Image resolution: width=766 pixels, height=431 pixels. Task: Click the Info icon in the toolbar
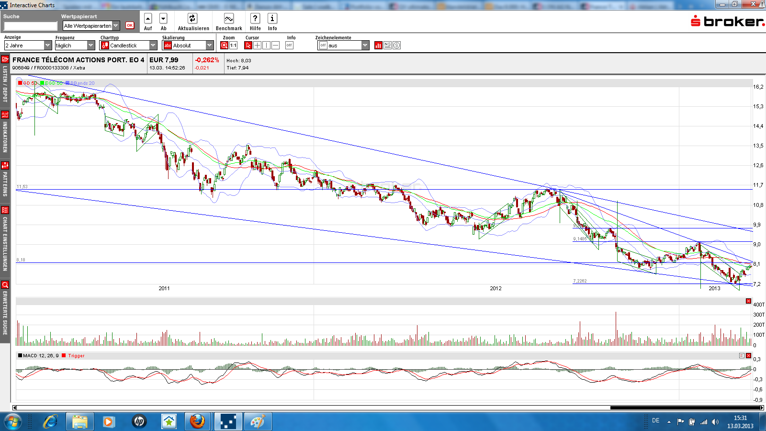tap(272, 19)
